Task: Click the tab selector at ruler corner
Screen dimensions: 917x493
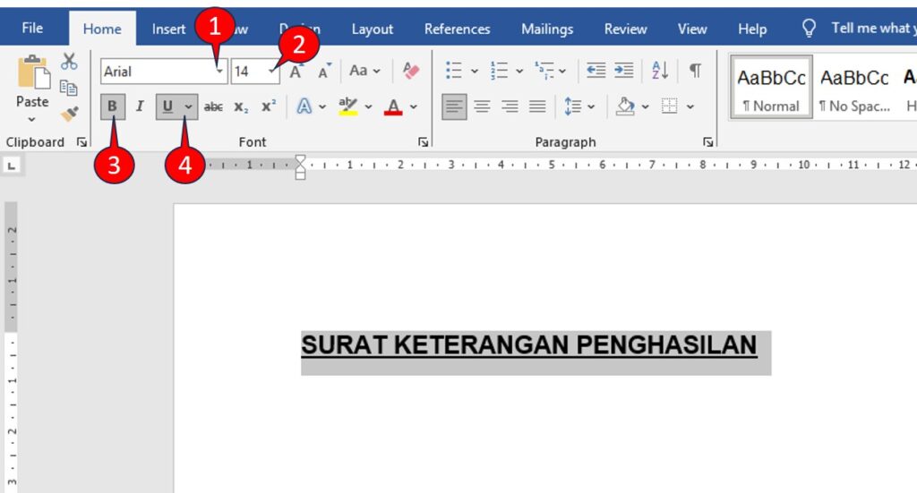Action: pyautogui.click(x=11, y=166)
